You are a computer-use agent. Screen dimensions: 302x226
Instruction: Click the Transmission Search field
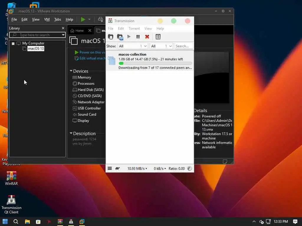coord(184,46)
